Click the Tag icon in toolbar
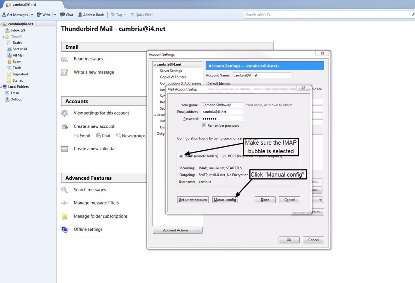The image size is (415, 283). pyautogui.click(x=113, y=15)
